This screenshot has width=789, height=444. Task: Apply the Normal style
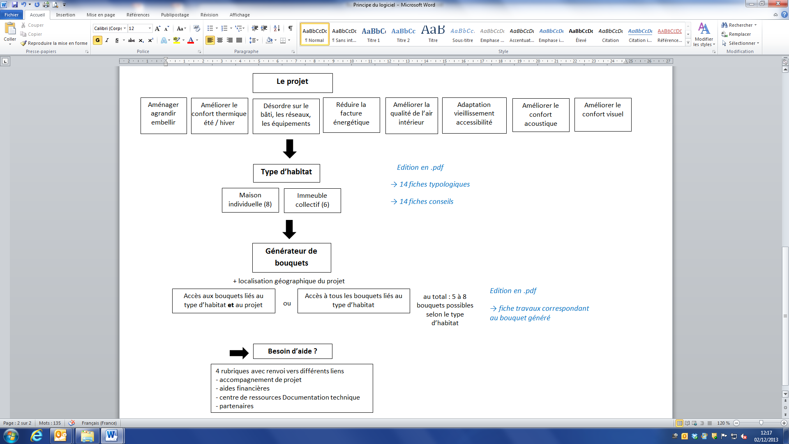[x=315, y=34]
